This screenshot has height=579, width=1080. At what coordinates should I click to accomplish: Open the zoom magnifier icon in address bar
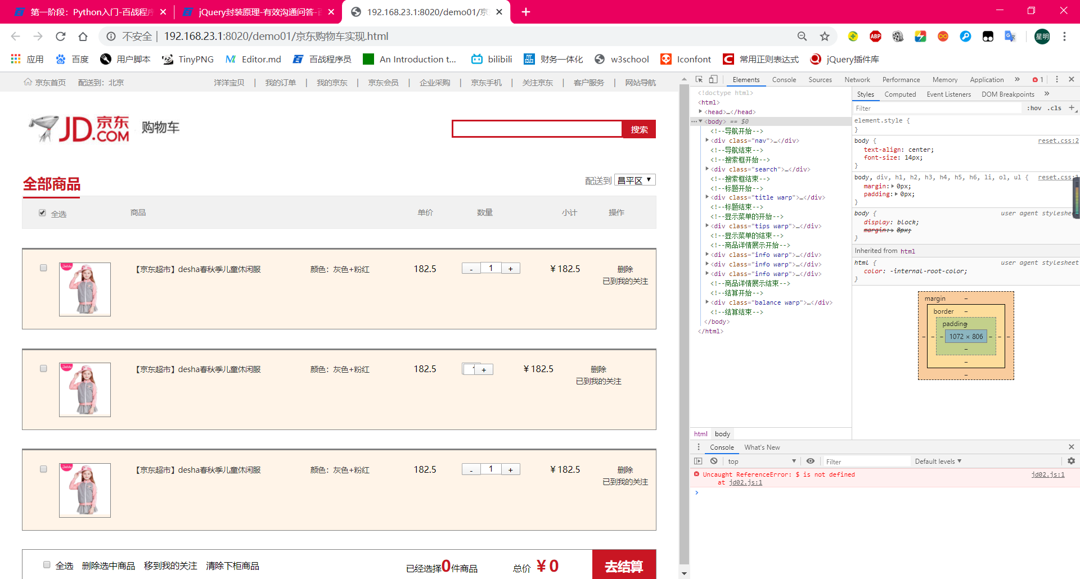click(x=802, y=37)
